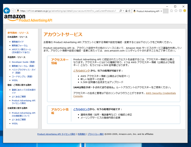This screenshot has height=147, width=191.
Task: Go back with the blue back arrow
Action: tap(7, 11)
